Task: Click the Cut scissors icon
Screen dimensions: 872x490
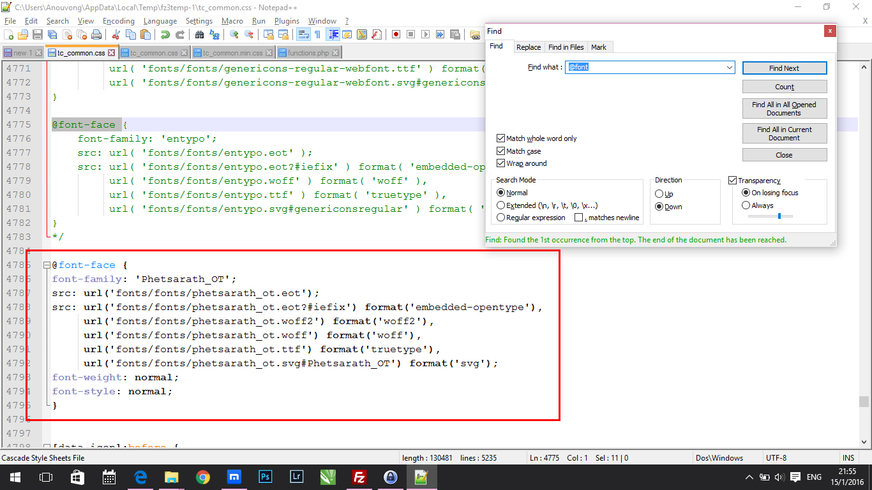Action: [116, 34]
